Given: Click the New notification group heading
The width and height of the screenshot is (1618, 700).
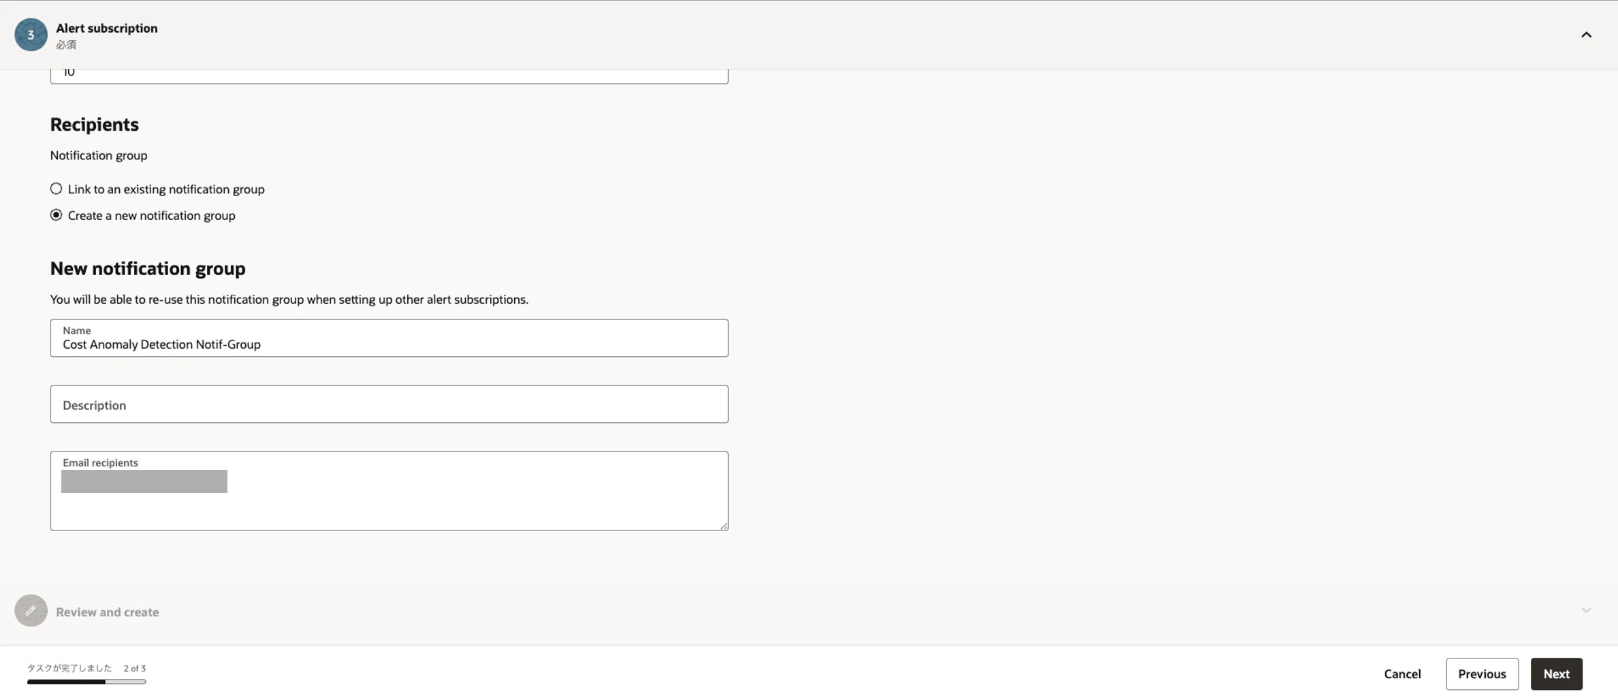Looking at the screenshot, I should point(148,269).
